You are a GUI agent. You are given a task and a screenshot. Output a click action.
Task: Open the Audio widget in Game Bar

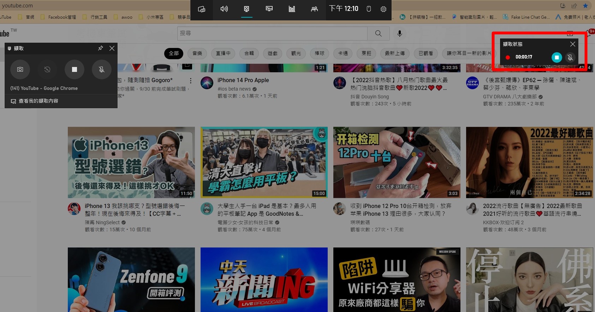(224, 9)
